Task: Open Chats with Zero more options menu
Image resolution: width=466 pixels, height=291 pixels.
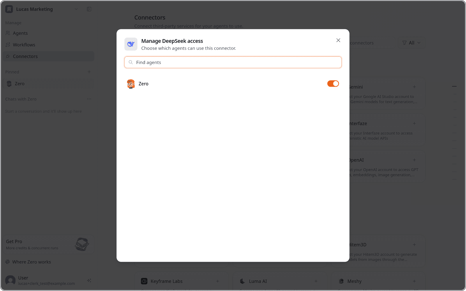Action: tap(89, 99)
